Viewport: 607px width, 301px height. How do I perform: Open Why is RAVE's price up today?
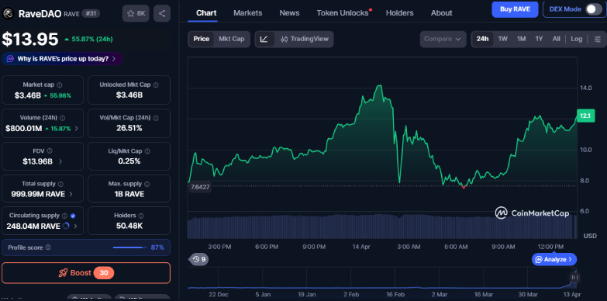62,59
